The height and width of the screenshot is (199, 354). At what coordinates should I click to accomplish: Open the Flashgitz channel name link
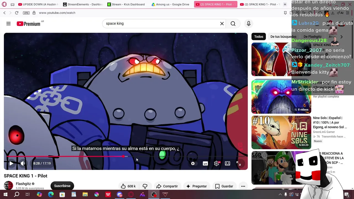point(23,184)
